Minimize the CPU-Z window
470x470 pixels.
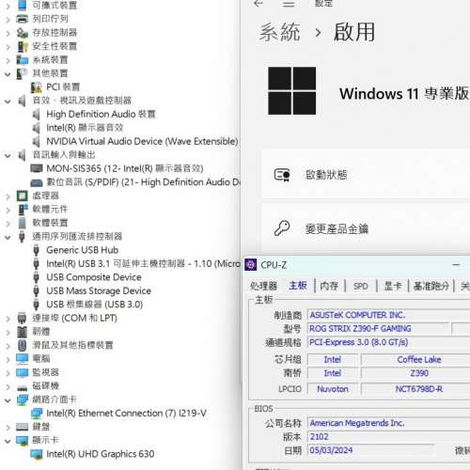point(456,265)
